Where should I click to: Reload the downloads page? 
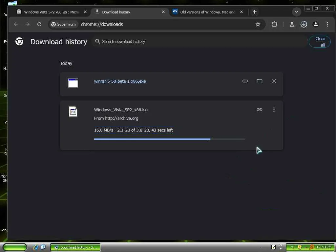coord(39,24)
